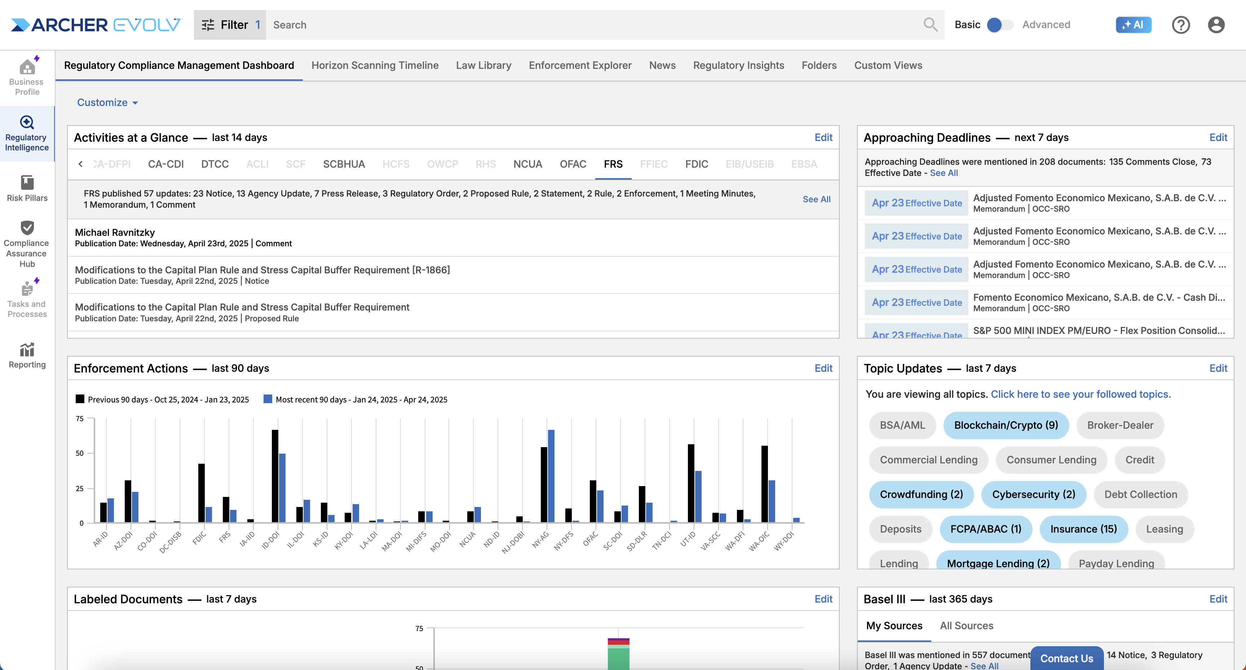Select the CA-CDI agency tab
The width and height of the screenshot is (1246, 670).
(x=165, y=164)
